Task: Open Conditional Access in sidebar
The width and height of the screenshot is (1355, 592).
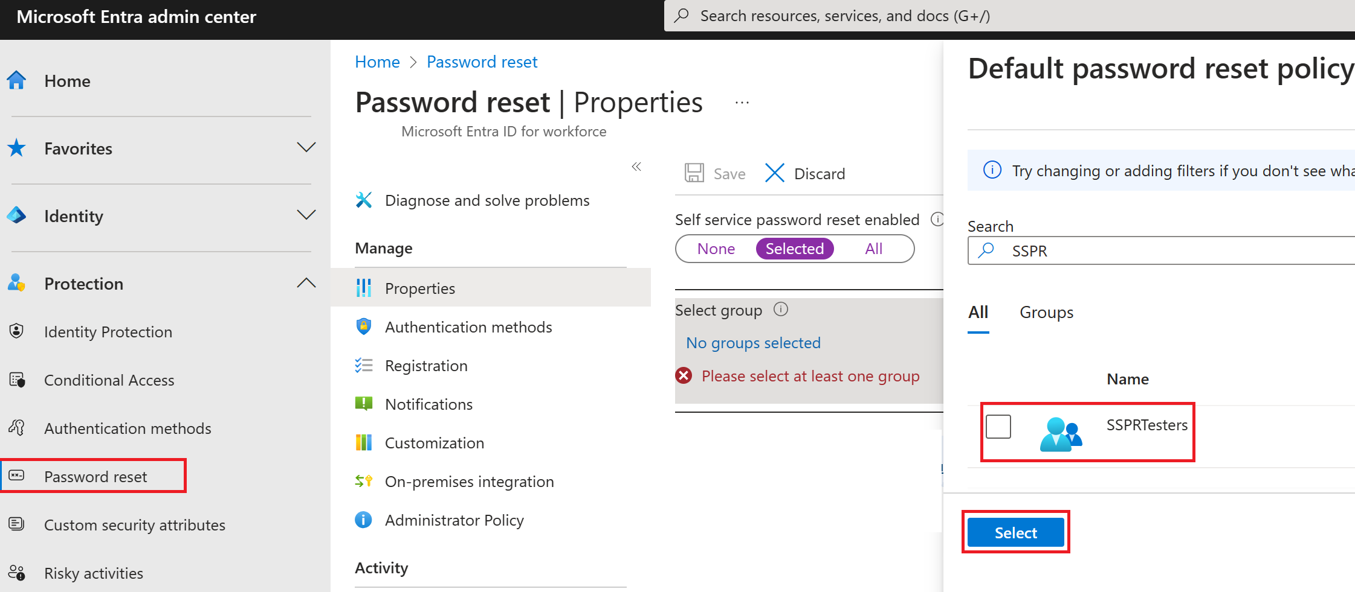Action: 109,380
